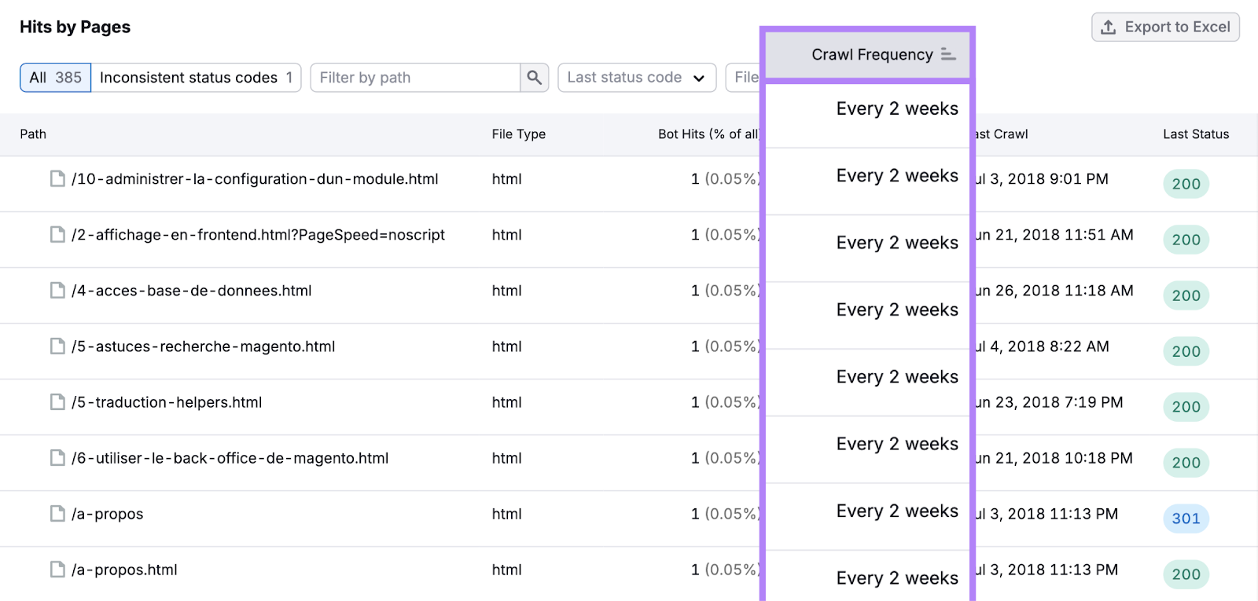Viewport: 1258px width, 601px height.
Task: Click file icon for /2-affichage-en-frontend.html row
Action: point(57,235)
